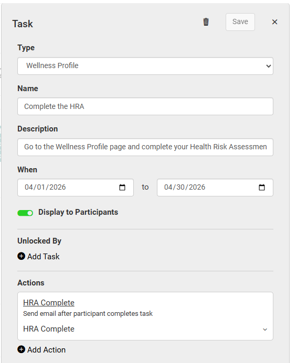Open the start date calendar picker icon

(122, 188)
